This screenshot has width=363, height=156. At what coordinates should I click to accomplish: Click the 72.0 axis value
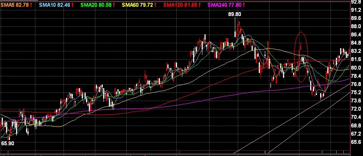356,109
